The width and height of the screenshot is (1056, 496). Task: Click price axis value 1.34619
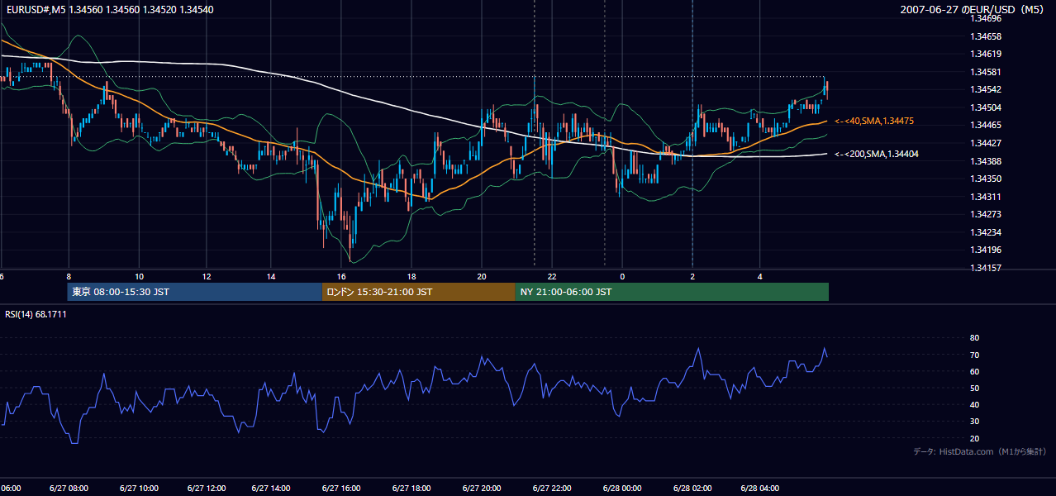click(x=985, y=54)
